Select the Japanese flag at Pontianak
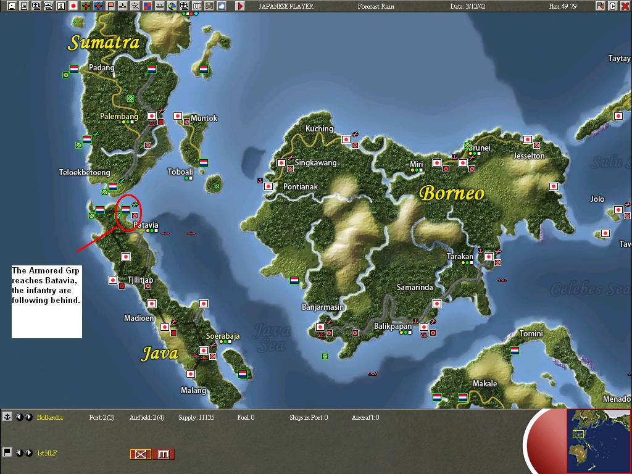The height and width of the screenshot is (474, 632). click(x=268, y=186)
